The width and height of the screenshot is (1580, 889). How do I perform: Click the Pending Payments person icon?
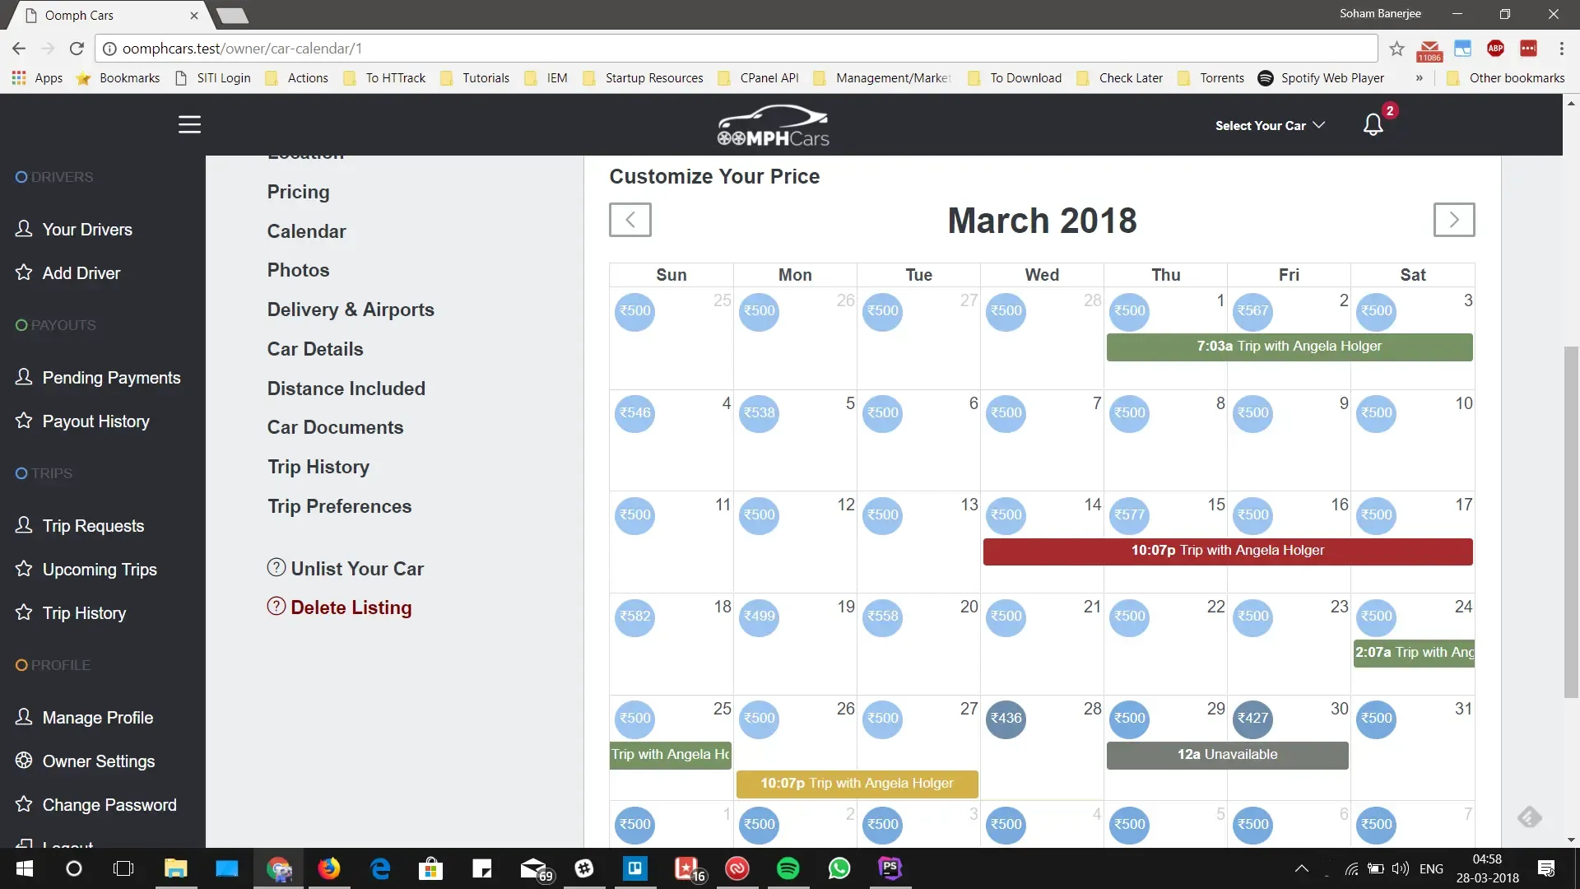click(x=22, y=377)
